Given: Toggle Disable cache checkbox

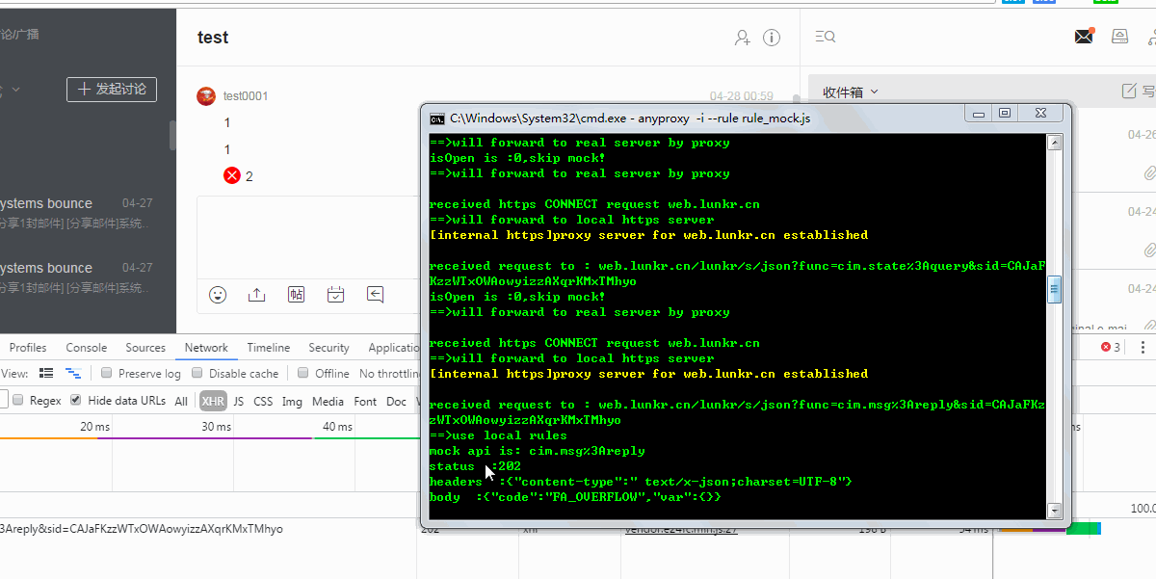Looking at the screenshot, I should 197,373.
